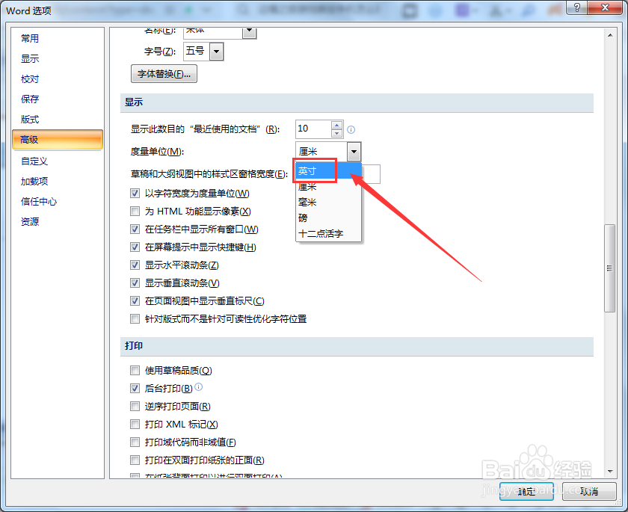Expand the 字号 dropdown arrow
Screen dimensions: 628x512
pos(217,52)
